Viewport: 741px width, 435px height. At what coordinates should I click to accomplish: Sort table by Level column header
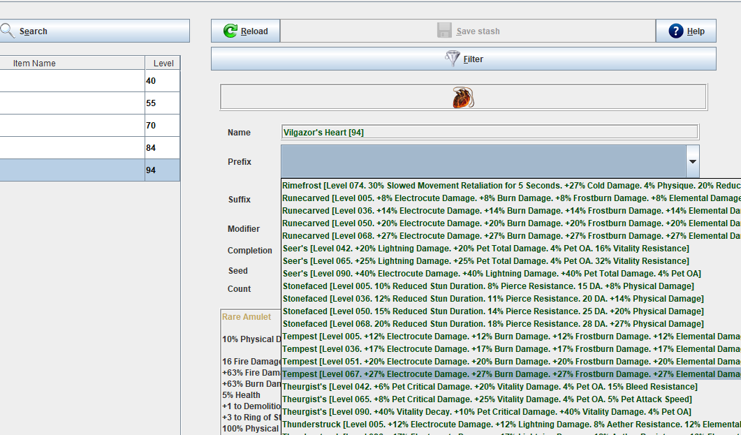pos(163,64)
